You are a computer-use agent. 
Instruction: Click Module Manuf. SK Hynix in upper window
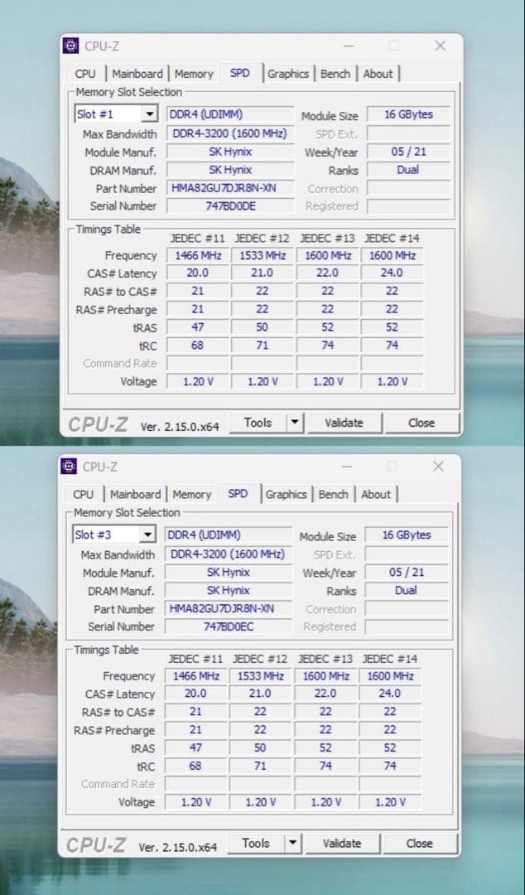point(230,152)
